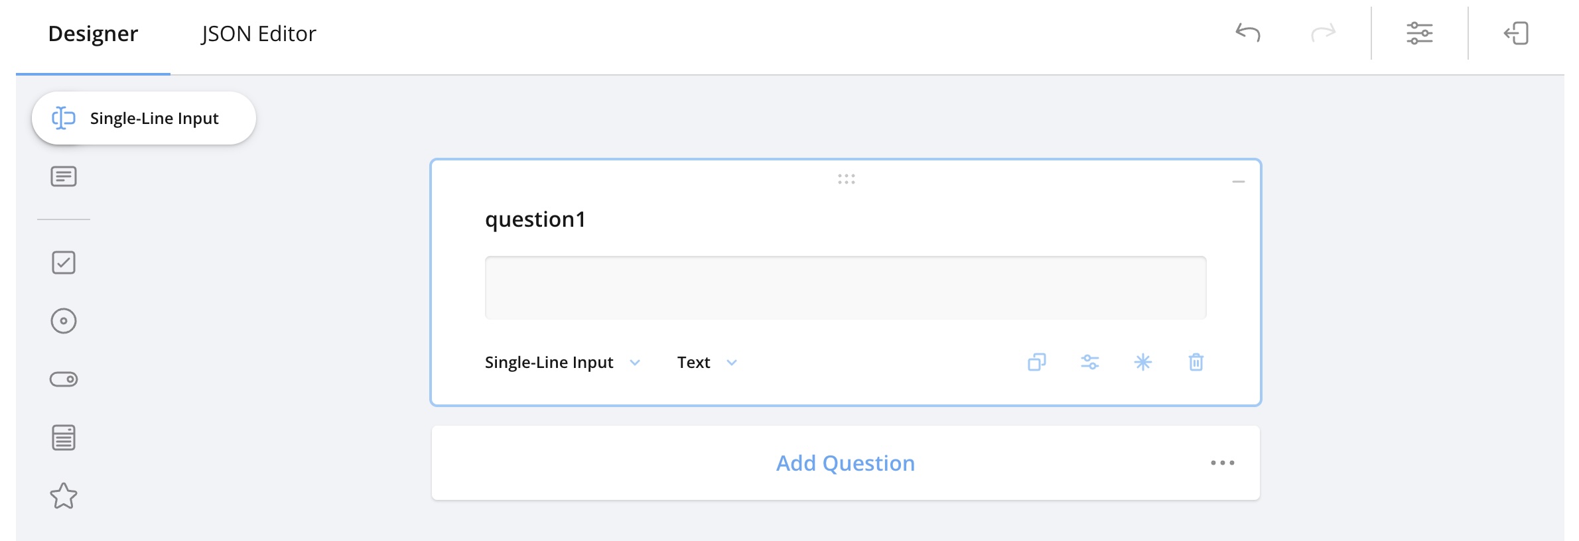Click the question1 text input field
Viewport: 1579px width, 541px height.
click(x=845, y=288)
